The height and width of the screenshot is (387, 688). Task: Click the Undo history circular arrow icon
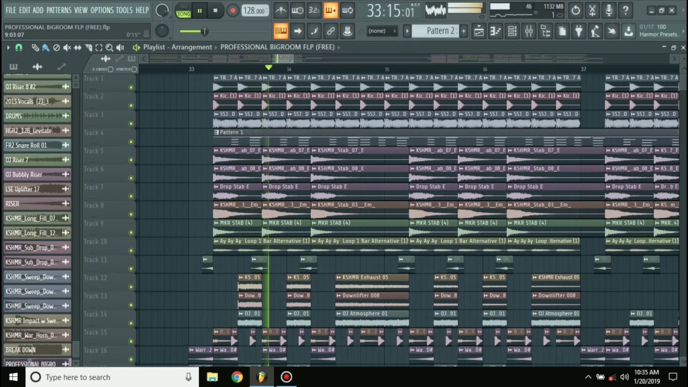(576, 10)
